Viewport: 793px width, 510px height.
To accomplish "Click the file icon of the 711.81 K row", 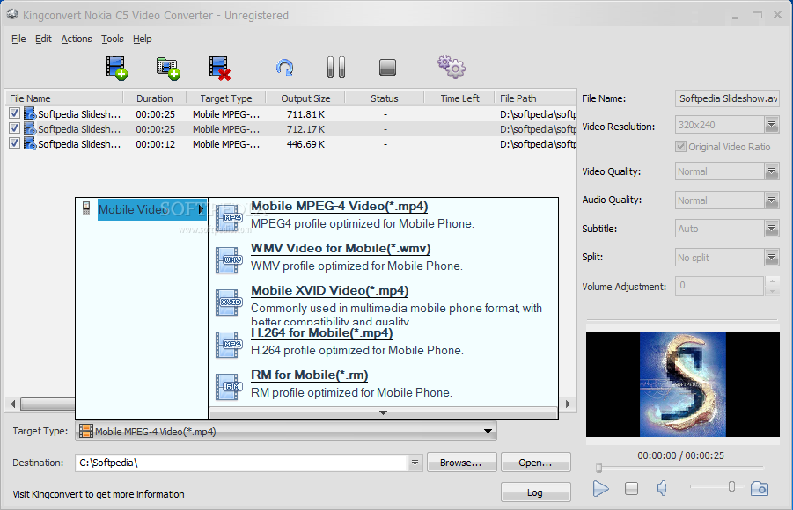I will pos(30,113).
